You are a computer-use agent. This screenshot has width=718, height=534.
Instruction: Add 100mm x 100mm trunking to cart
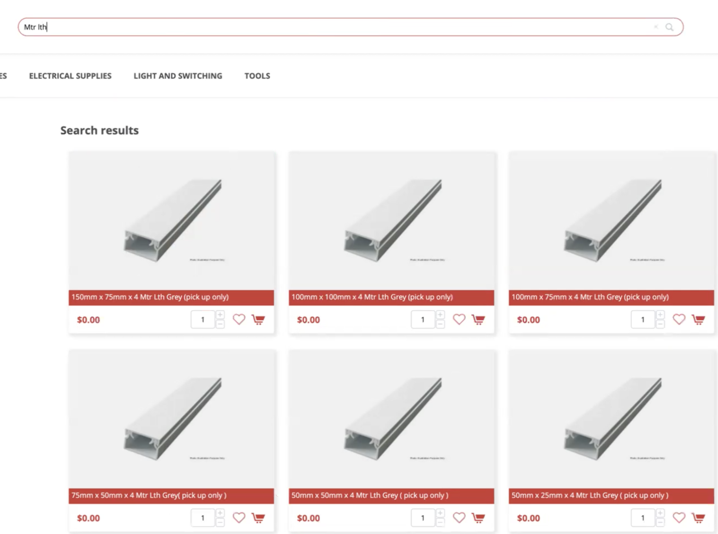479,320
